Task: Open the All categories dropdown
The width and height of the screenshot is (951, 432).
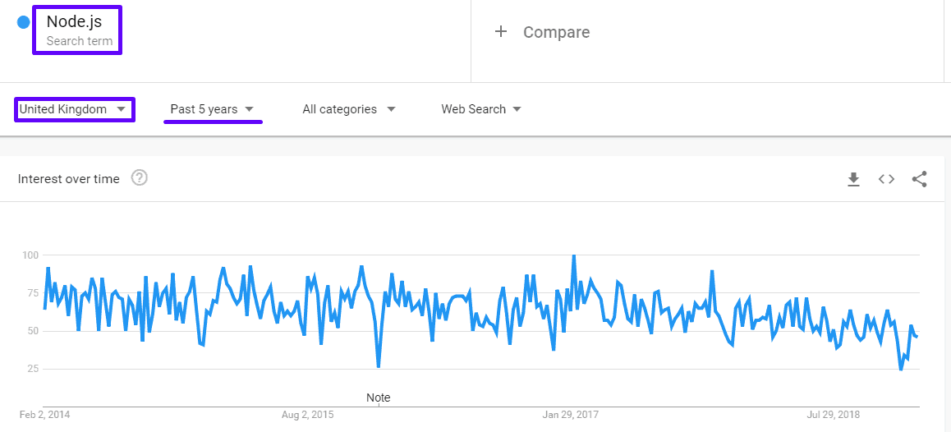Action: click(348, 109)
